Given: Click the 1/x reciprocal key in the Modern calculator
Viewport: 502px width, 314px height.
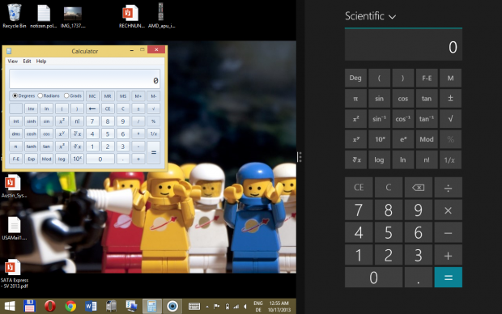Looking at the screenshot, I should point(450,159).
